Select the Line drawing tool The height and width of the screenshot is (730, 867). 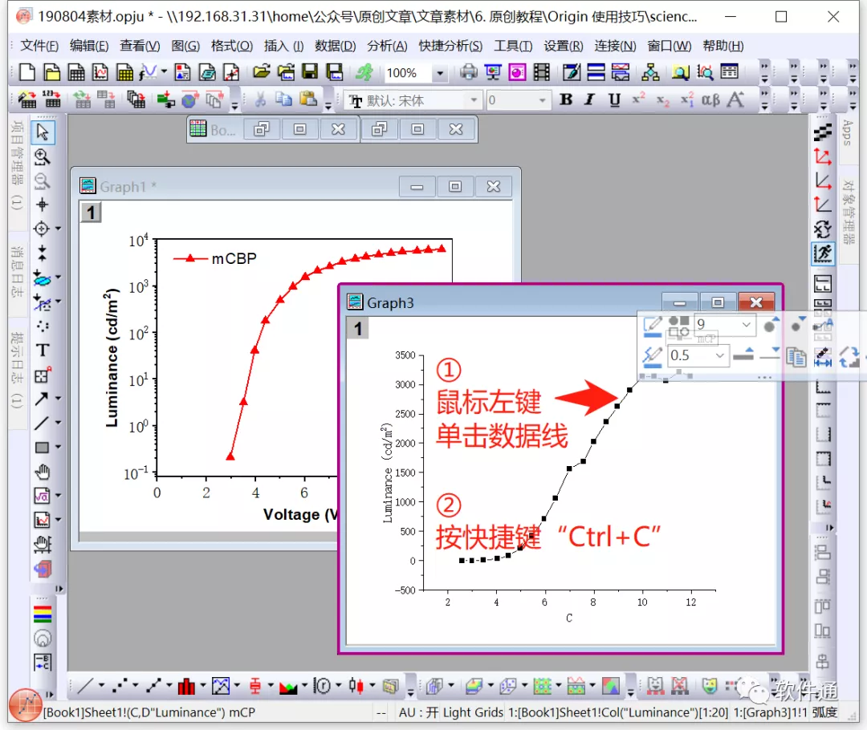pyautogui.click(x=42, y=423)
